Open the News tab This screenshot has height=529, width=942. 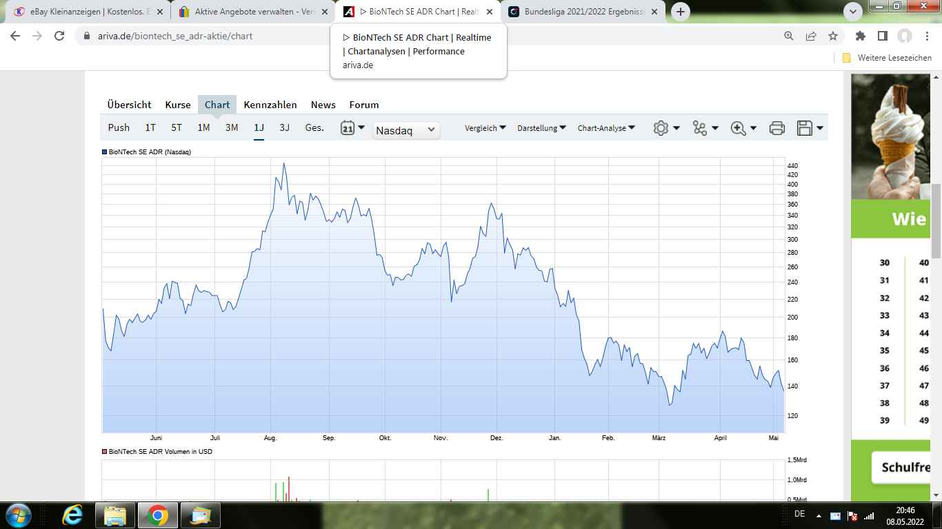[323, 105]
